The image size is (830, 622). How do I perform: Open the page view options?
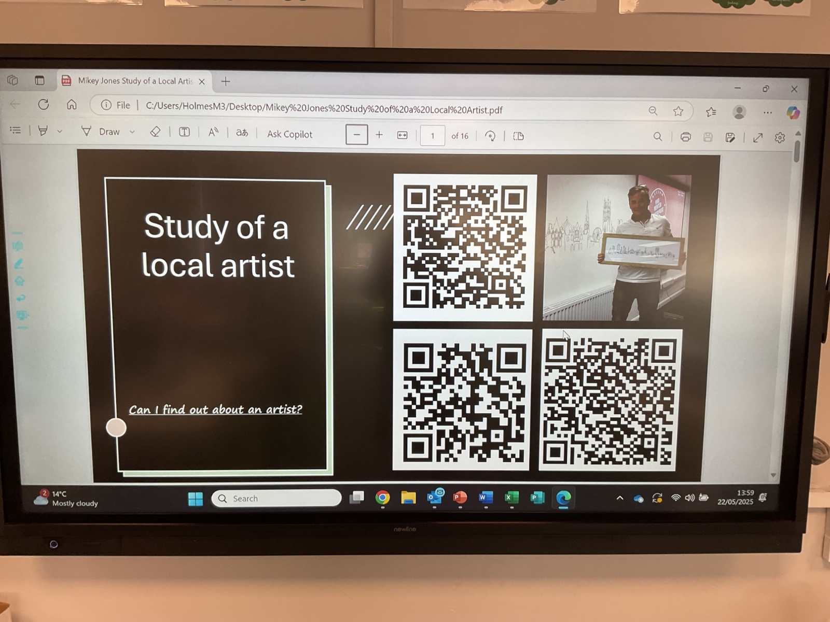[x=518, y=136]
